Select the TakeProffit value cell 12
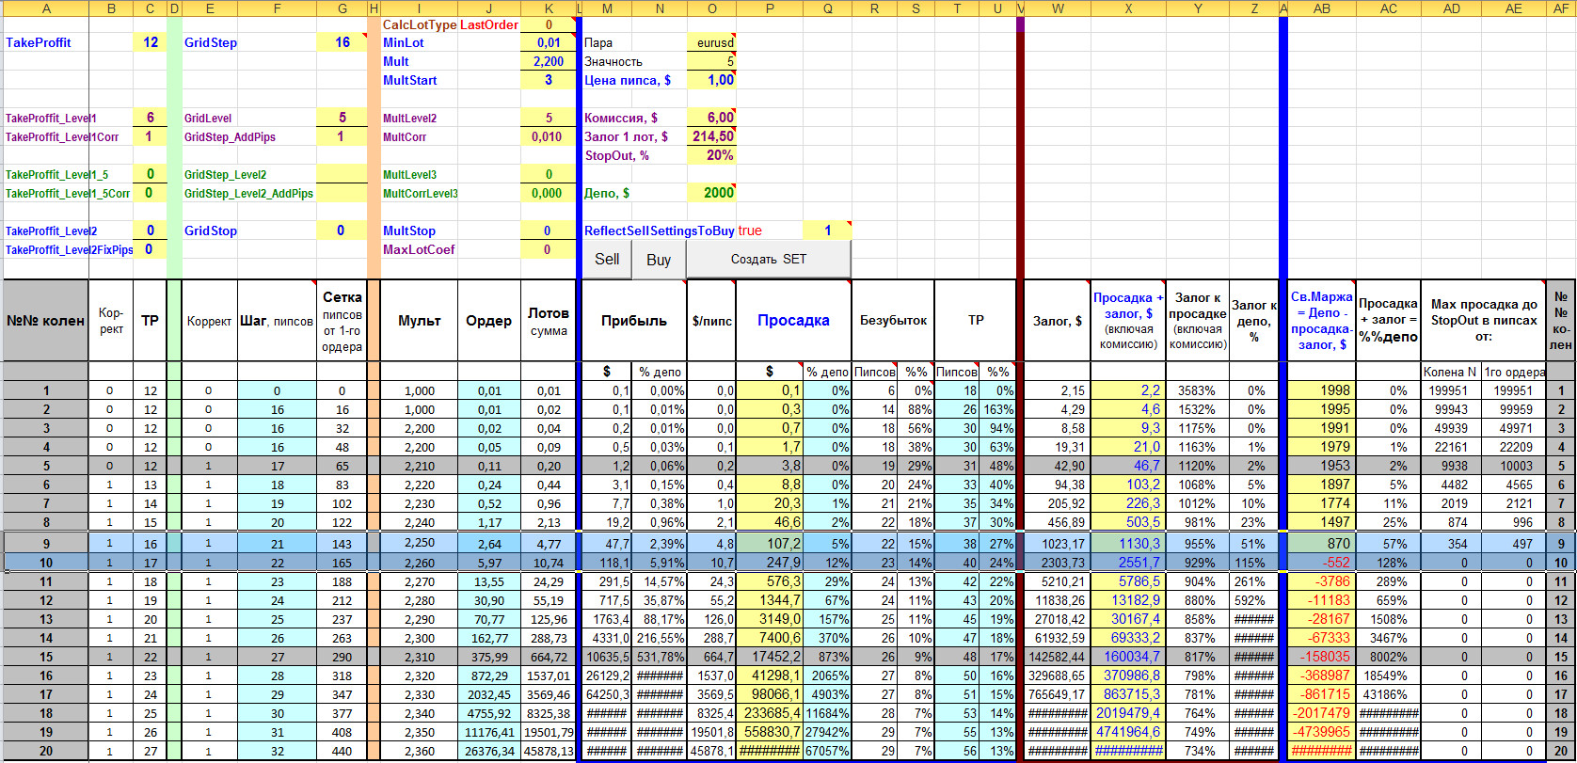 [x=150, y=42]
